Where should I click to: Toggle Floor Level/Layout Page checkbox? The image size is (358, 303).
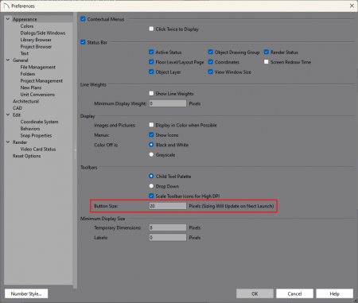(x=151, y=62)
